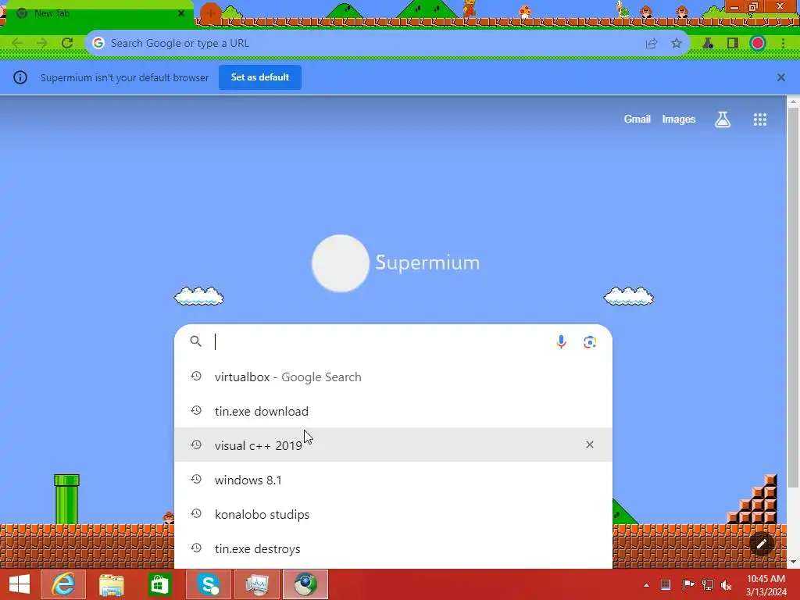Viewport: 800px width, 600px height.
Task: Select the tin.exe destroys suggestion
Action: click(393, 549)
